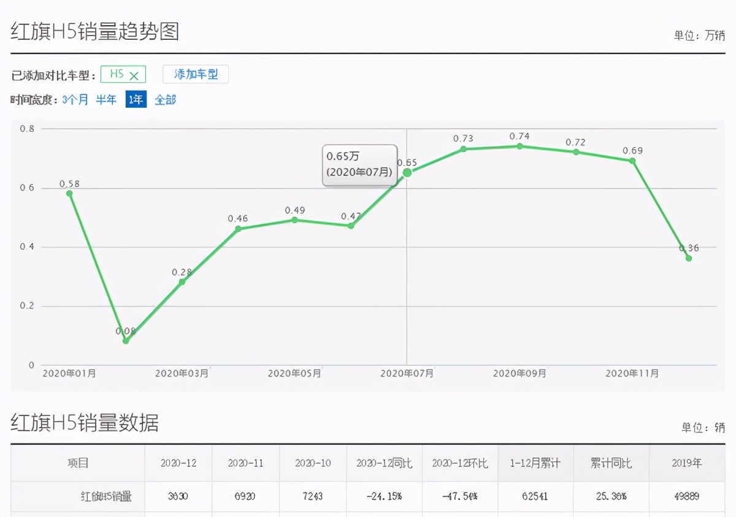Click the highlighted 0.65 July data point
This screenshot has width=736, height=517.
(x=407, y=173)
